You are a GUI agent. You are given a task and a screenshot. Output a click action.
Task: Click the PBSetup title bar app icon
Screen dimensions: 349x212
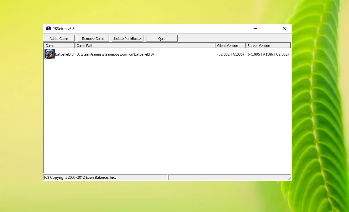(x=48, y=28)
